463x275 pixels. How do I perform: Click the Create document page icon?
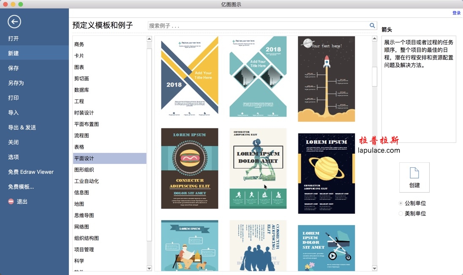click(414, 173)
